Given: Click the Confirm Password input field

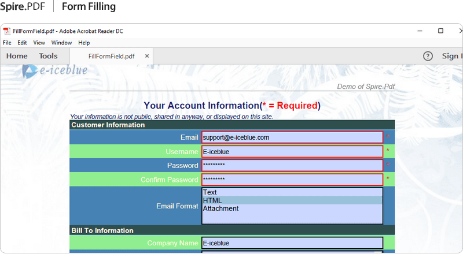Looking at the screenshot, I should click(x=292, y=180).
